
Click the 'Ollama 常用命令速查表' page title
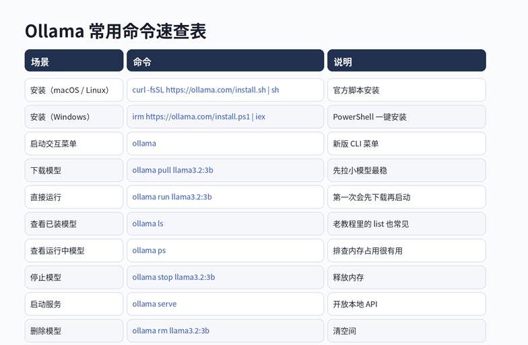click(115, 31)
